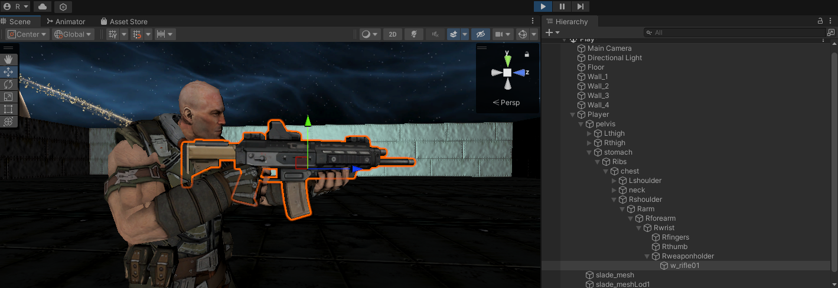Switch to the Animator tab
The image size is (838, 288).
click(66, 21)
